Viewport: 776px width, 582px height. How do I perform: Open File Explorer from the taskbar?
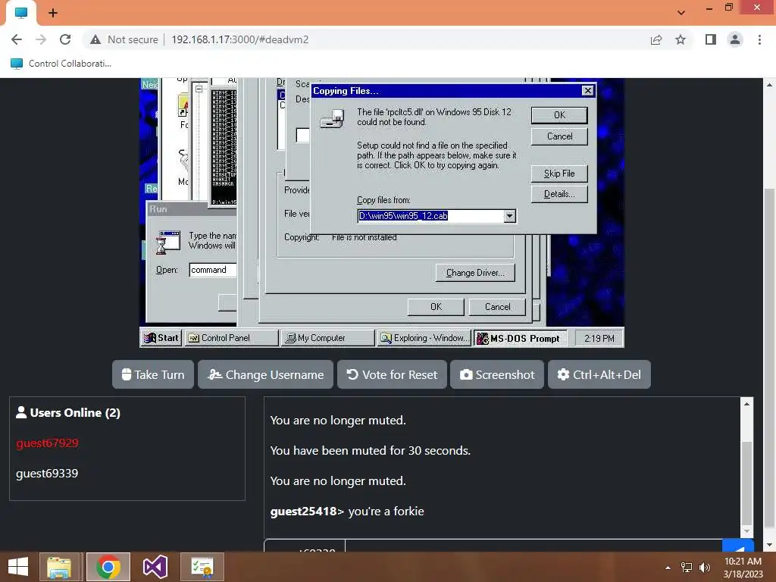tap(59, 567)
